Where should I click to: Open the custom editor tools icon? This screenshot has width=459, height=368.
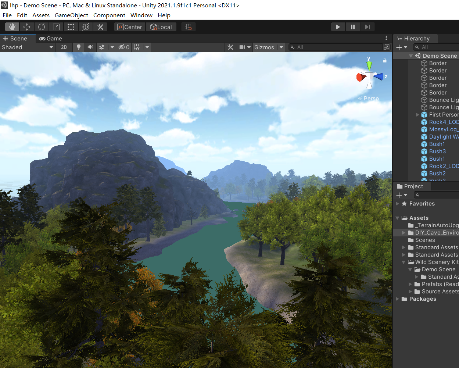pos(100,26)
